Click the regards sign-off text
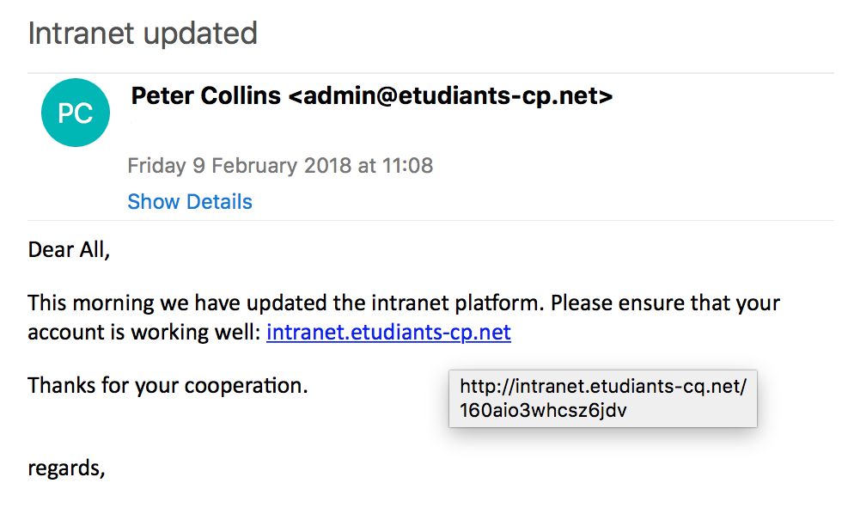The height and width of the screenshot is (514, 854). coord(66,468)
